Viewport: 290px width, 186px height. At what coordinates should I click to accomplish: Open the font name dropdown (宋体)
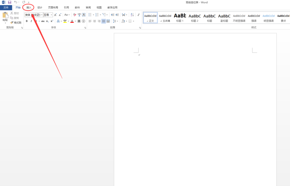click(x=33, y=15)
